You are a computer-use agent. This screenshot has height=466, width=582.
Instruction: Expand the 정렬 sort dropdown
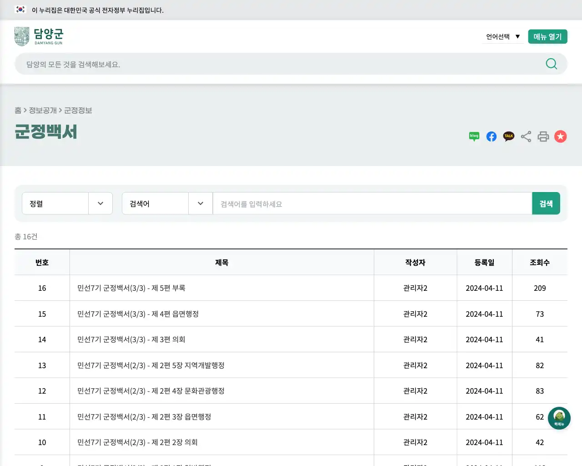[67, 203]
